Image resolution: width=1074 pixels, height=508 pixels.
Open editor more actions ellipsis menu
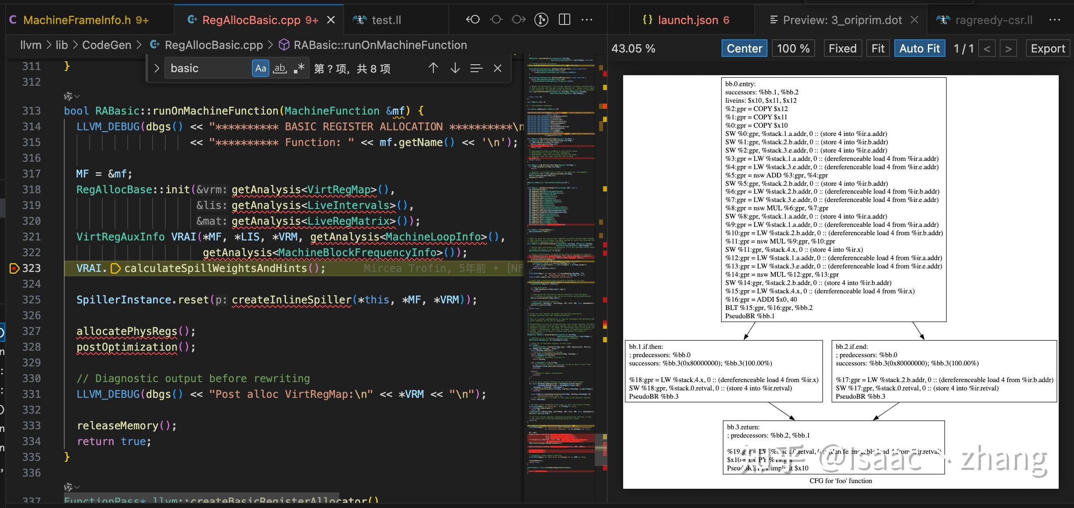(x=587, y=20)
